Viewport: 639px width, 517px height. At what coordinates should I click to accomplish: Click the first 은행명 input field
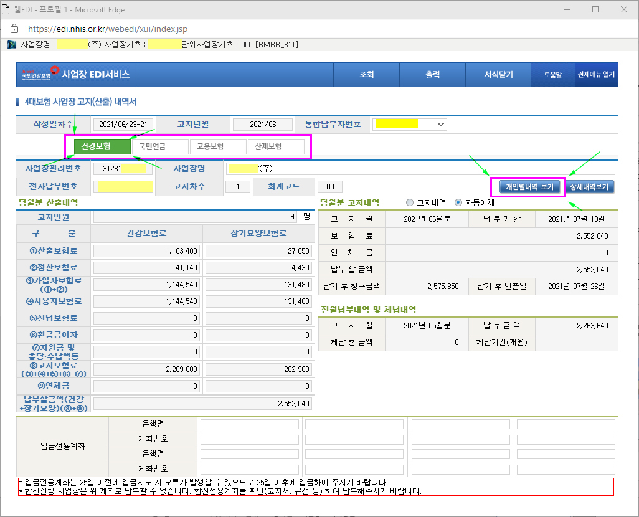249,424
